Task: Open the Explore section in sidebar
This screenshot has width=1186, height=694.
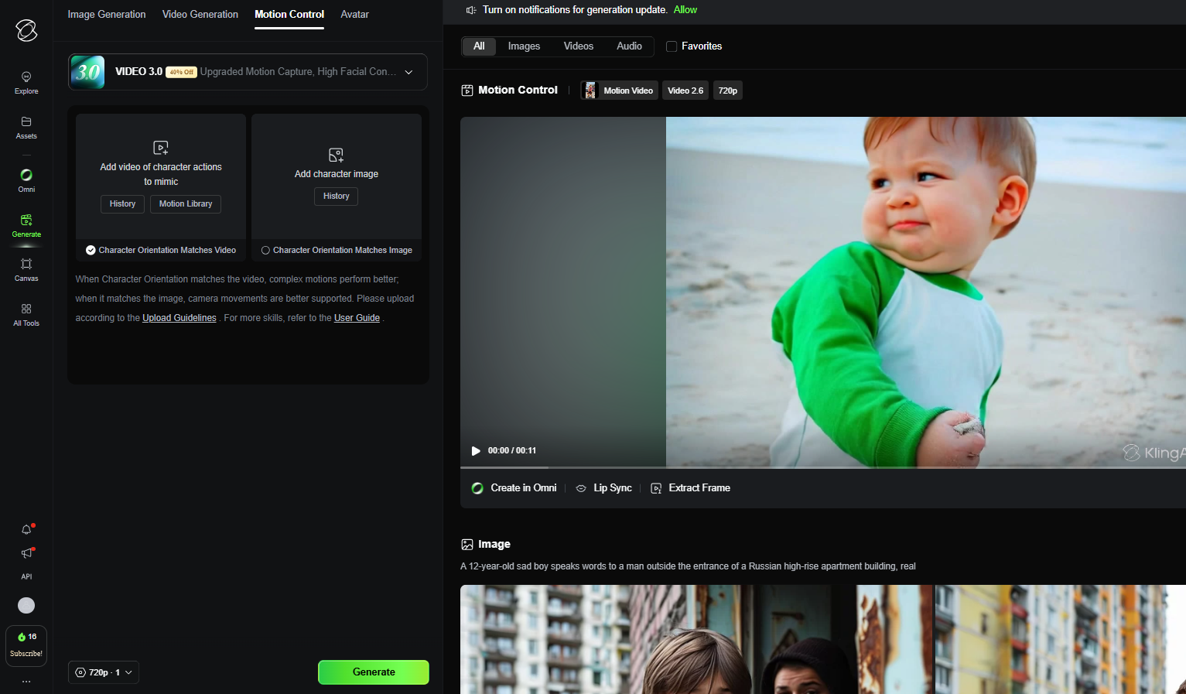Action: click(x=26, y=82)
